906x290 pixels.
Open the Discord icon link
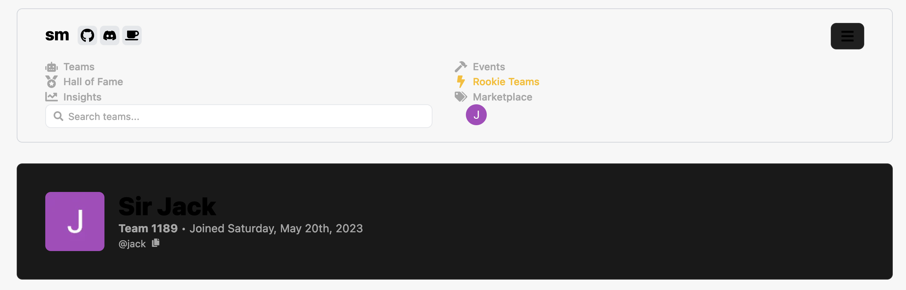tap(110, 35)
